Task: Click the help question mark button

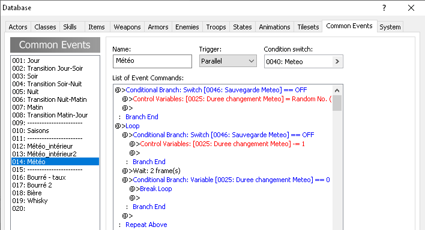Action: [x=384, y=8]
